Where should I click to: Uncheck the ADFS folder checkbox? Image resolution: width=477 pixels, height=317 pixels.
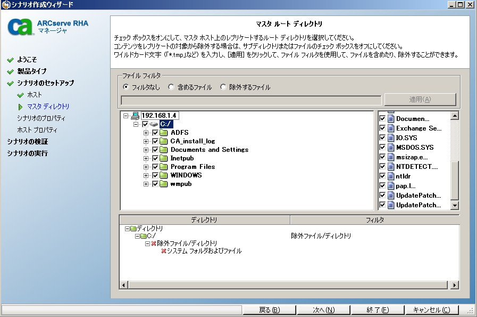[155, 133]
